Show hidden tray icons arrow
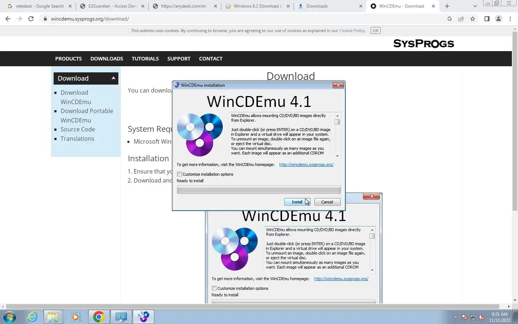The image size is (518, 324). (455, 318)
